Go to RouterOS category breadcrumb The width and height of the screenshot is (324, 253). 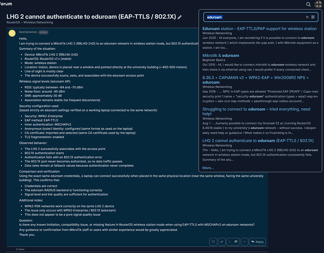click(13, 22)
